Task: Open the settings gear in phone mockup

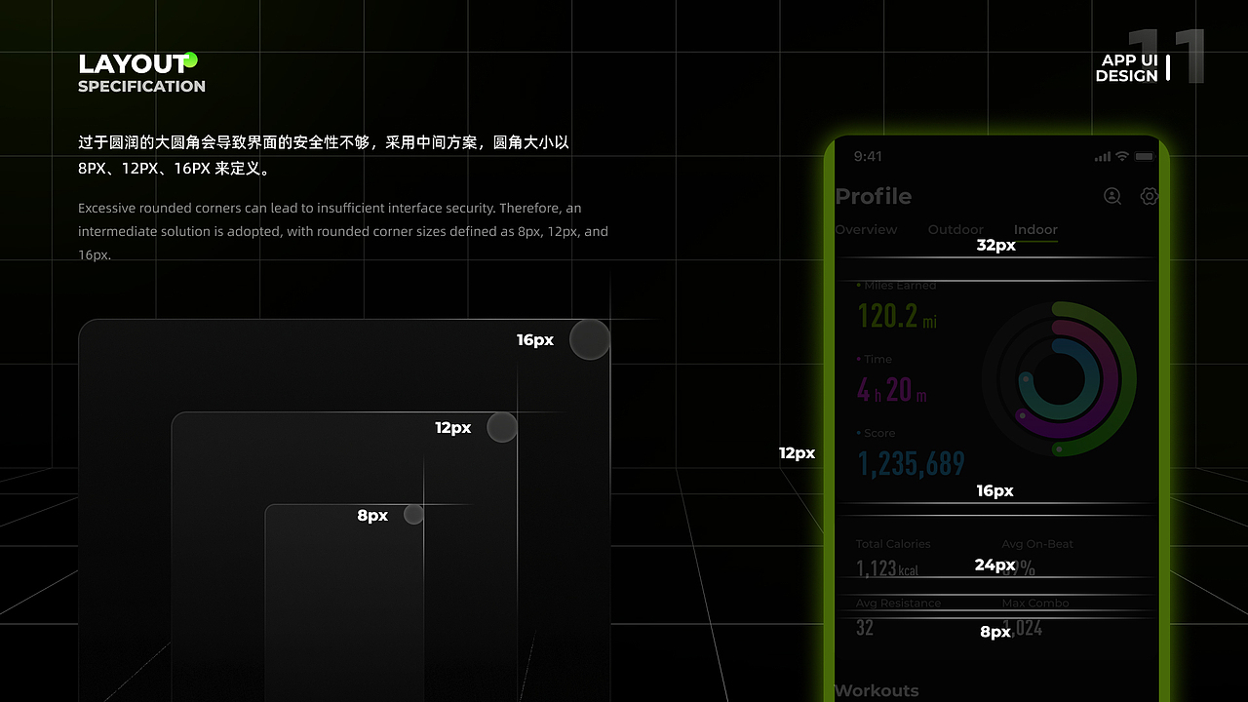Action: tap(1150, 196)
